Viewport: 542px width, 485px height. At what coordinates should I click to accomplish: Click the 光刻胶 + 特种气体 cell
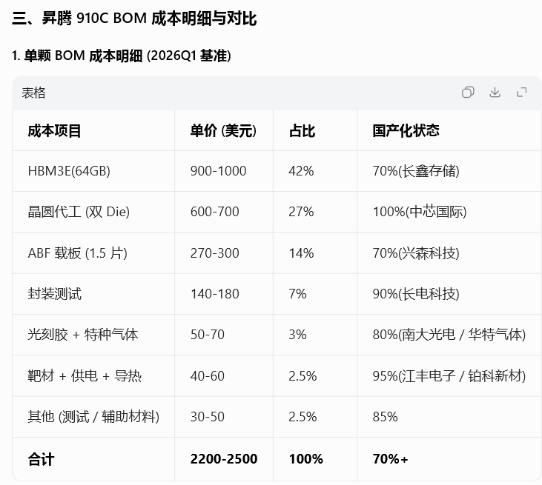coord(83,335)
